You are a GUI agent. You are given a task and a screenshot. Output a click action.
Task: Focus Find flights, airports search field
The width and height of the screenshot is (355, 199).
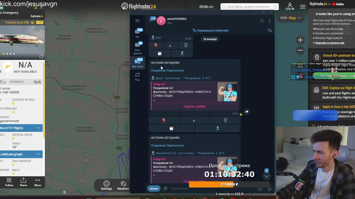click(250, 7)
